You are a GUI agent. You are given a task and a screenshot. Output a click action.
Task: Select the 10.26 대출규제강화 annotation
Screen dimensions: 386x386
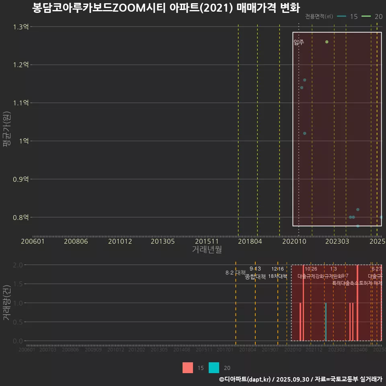point(311,273)
